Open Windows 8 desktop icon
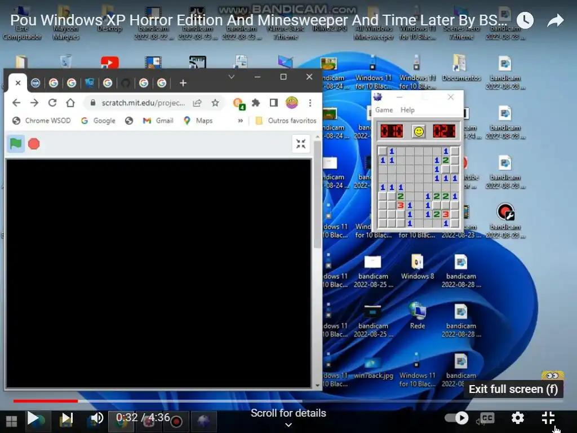The height and width of the screenshot is (433, 577). 418,266
